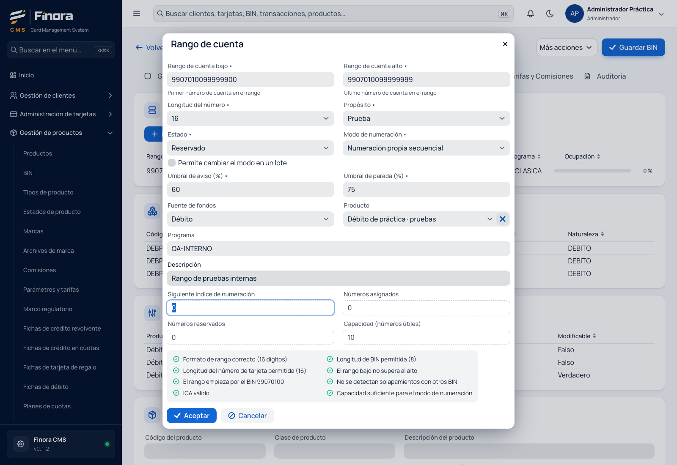Focus the global search bar
Viewport: 677px width, 465px height.
coord(333,14)
